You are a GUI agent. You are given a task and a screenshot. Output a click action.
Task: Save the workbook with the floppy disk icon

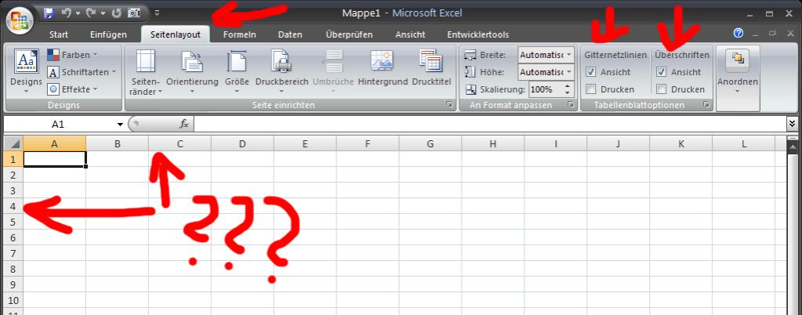[x=49, y=13]
